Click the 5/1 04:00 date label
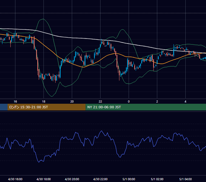Screen dimensions: 206x182 [x=185, y=179]
